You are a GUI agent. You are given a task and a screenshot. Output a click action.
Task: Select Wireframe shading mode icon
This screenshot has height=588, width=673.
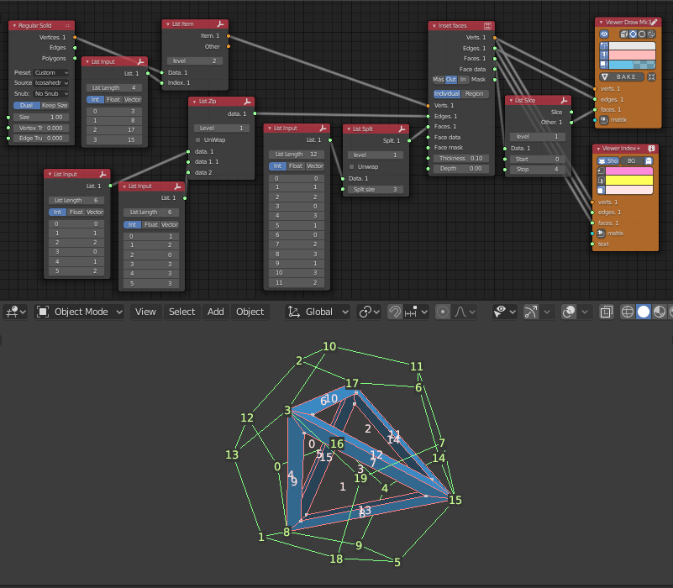tap(628, 312)
